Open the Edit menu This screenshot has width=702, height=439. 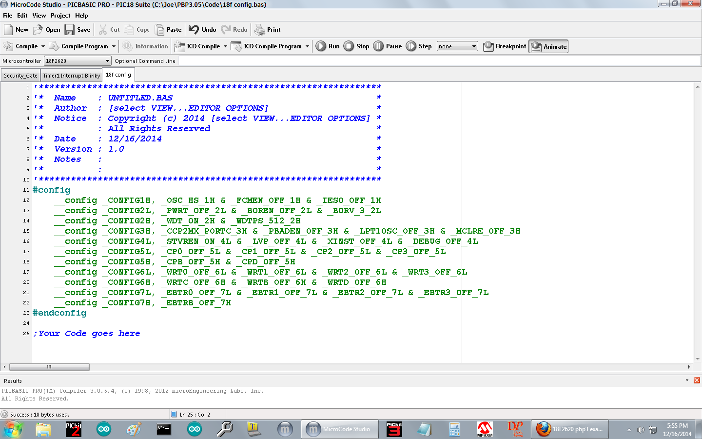coord(22,16)
